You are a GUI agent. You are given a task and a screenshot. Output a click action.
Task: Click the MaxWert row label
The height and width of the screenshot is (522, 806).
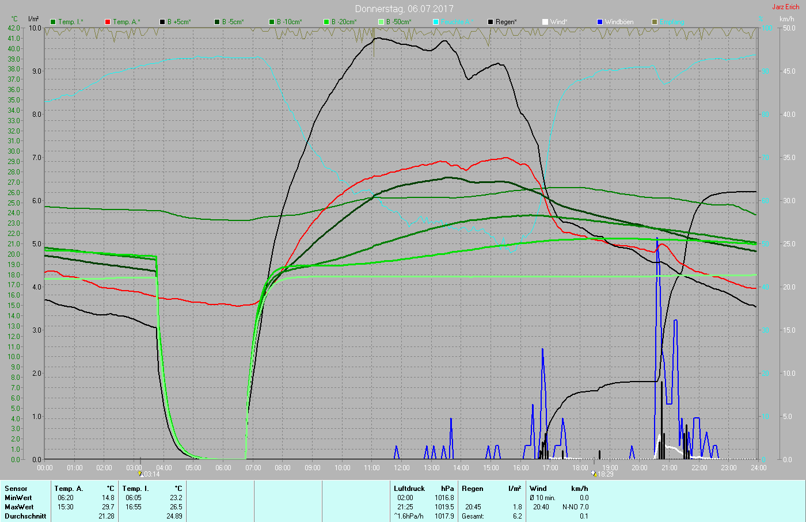18,507
